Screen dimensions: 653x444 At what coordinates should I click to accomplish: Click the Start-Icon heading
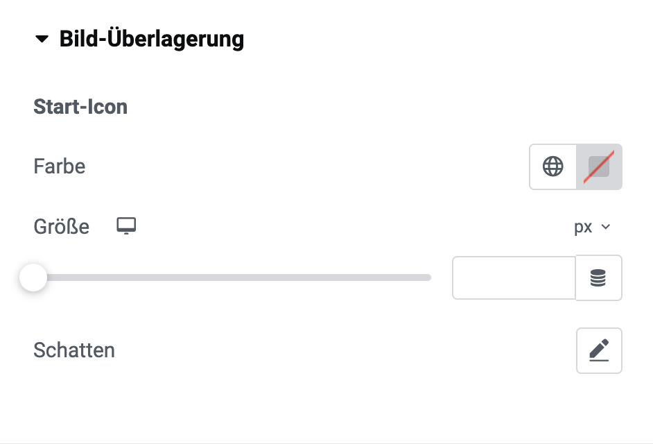pos(80,107)
